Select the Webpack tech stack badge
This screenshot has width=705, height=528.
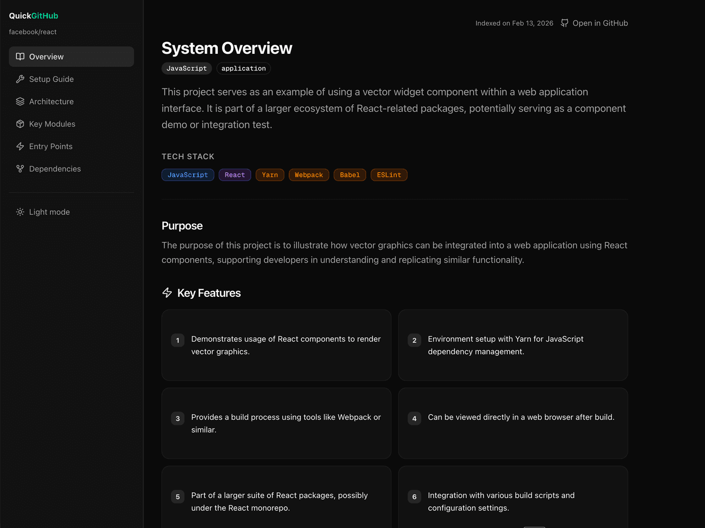(x=309, y=175)
